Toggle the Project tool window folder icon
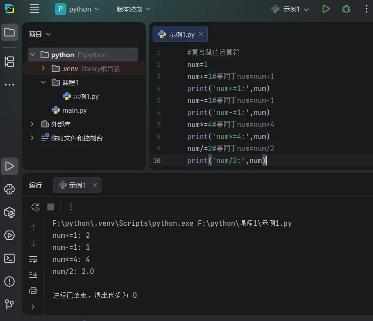373x321 pixels. point(10,32)
